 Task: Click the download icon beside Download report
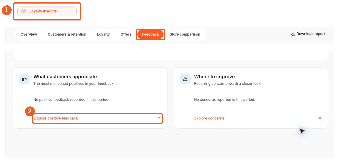(293, 34)
